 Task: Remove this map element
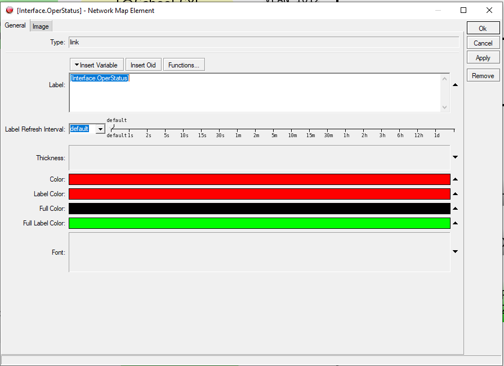[483, 76]
